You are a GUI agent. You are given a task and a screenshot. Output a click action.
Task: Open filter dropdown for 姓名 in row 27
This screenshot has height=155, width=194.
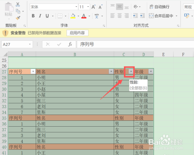[111, 71]
